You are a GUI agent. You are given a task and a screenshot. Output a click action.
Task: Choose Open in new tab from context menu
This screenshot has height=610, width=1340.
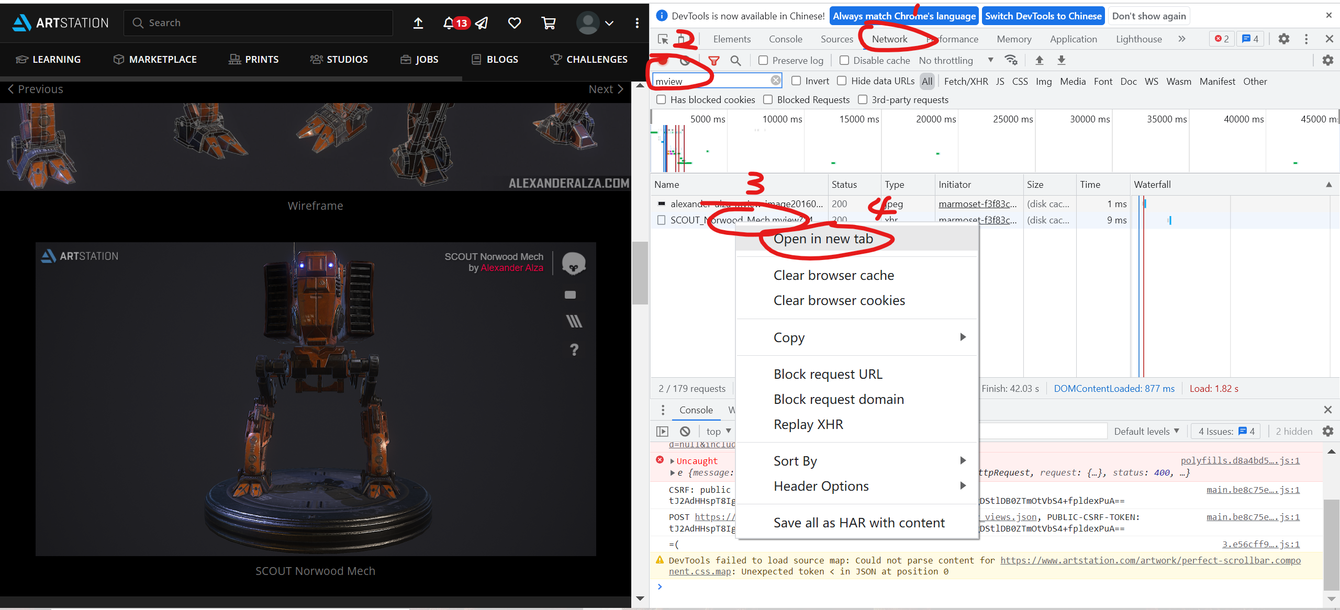[x=824, y=238]
